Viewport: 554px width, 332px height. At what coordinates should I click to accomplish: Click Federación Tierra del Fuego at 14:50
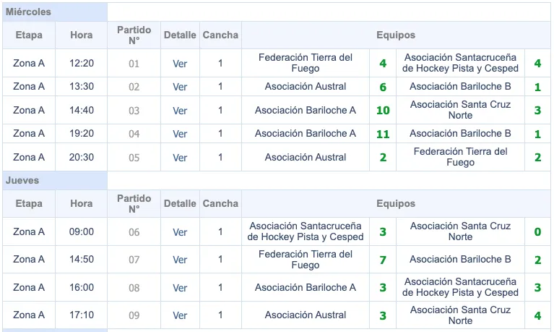coord(306,260)
